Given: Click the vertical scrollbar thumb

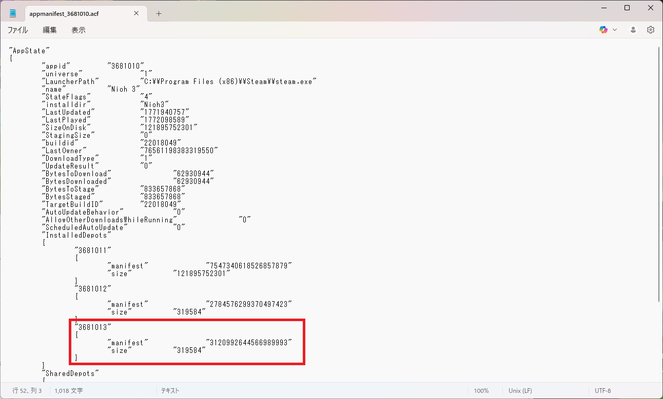Looking at the screenshot, I should [659, 174].
